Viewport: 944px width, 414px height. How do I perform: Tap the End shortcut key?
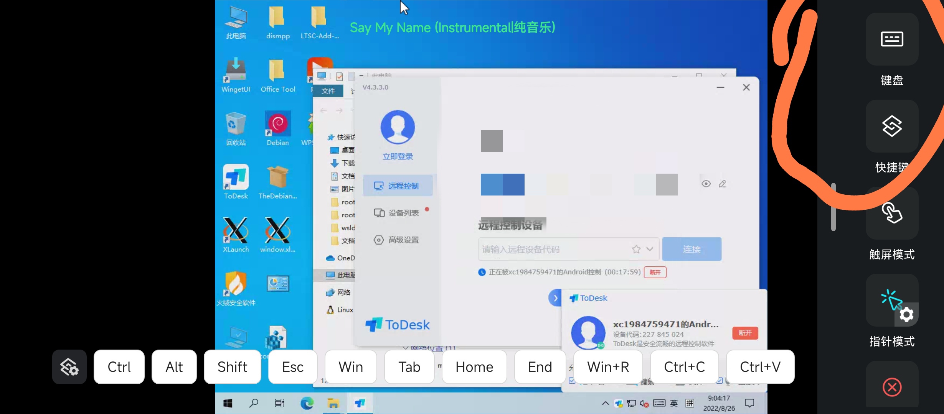coord(540,367)
